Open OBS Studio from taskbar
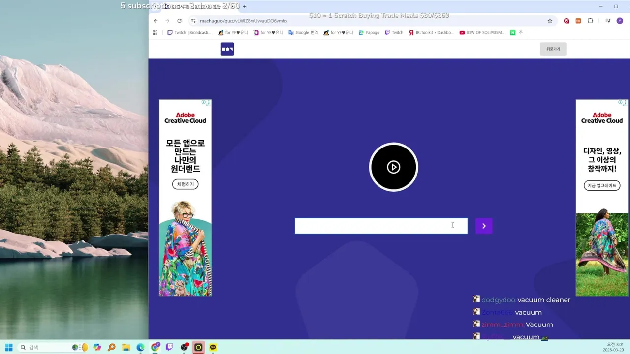This screenshot has height=354, width=630. 184,347
